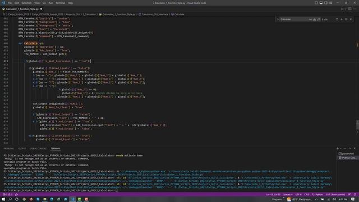Click the find input containing Calculate
This screenshot has height=202, width=359.
tap(294, 20)
